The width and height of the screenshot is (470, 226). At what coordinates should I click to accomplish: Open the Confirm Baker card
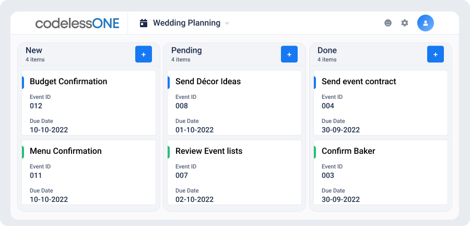pyautogui.click(x=381, y=172)
